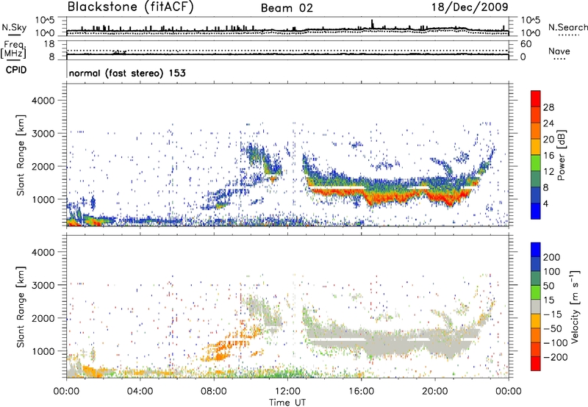
Task: Click '4000' tick on power panel range axis
Action: coord(43,101)
